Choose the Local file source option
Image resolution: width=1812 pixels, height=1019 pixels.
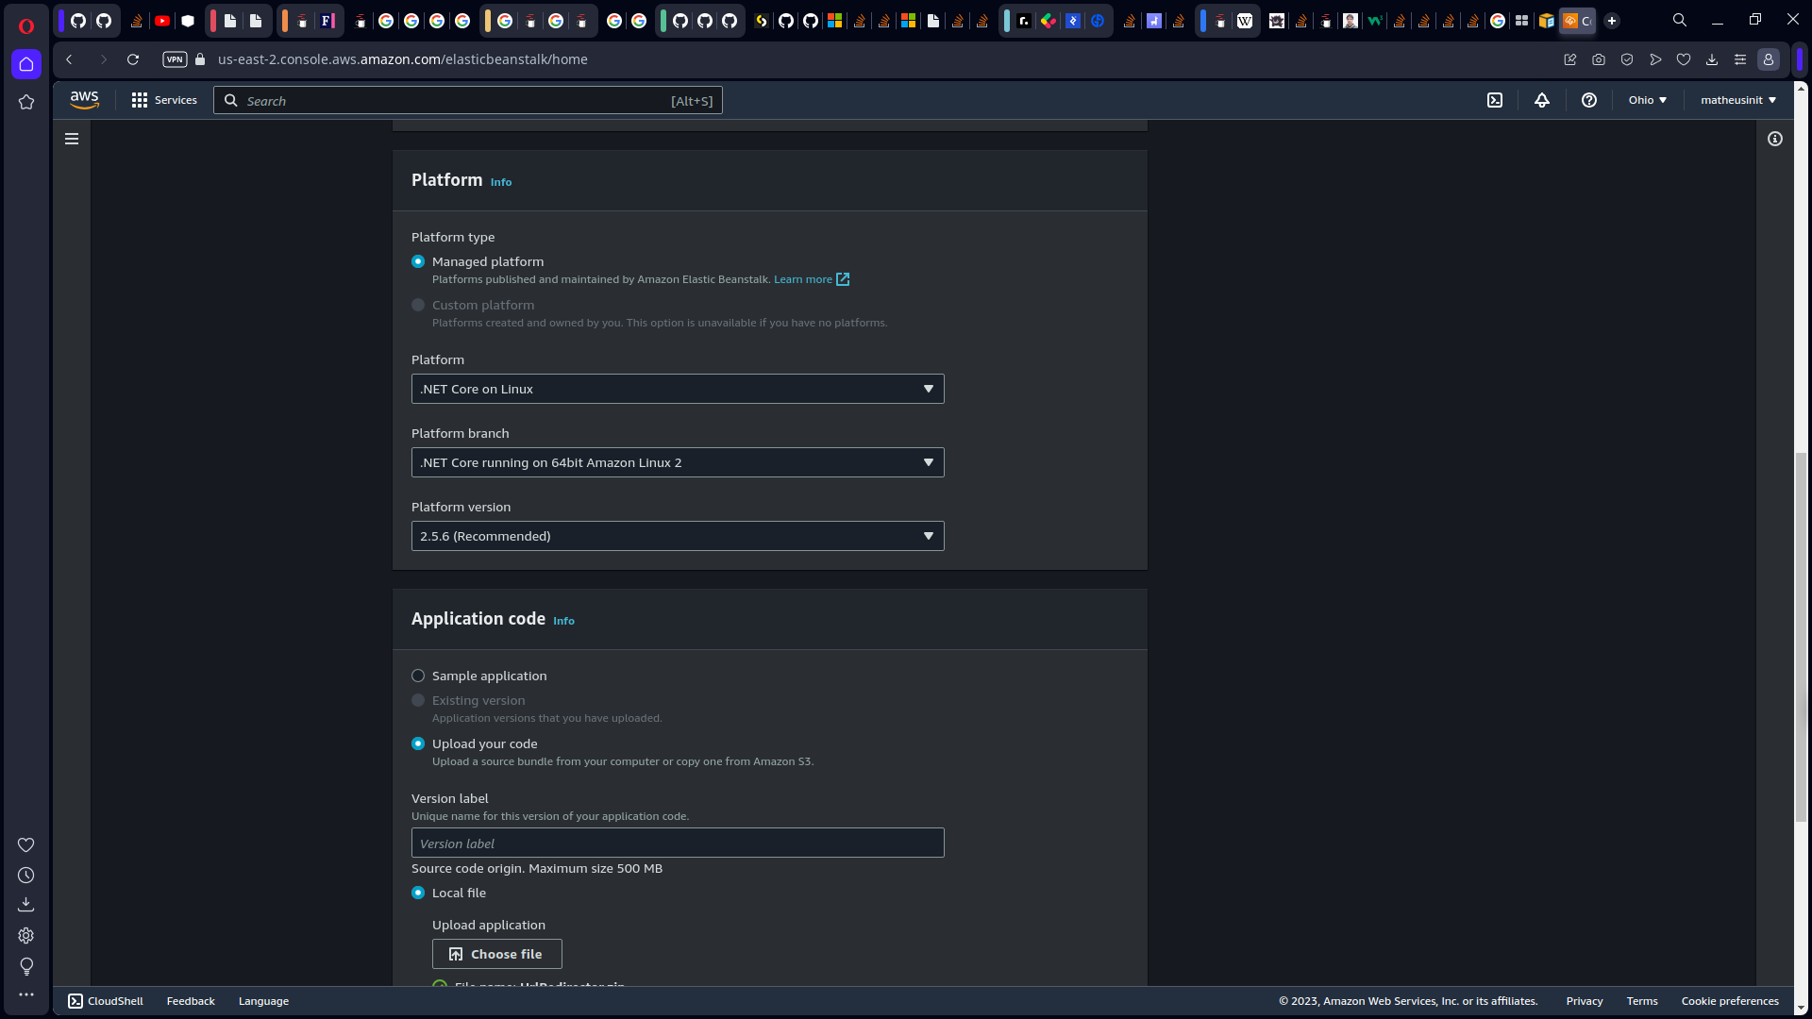pos(418,893)
